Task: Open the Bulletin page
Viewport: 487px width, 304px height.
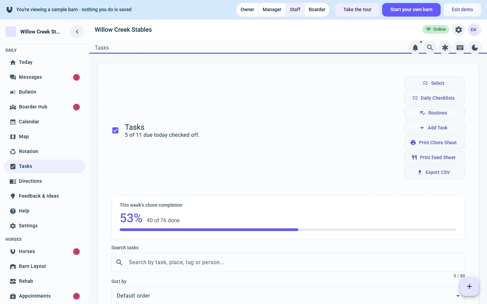Action: [x=45, y=92]
